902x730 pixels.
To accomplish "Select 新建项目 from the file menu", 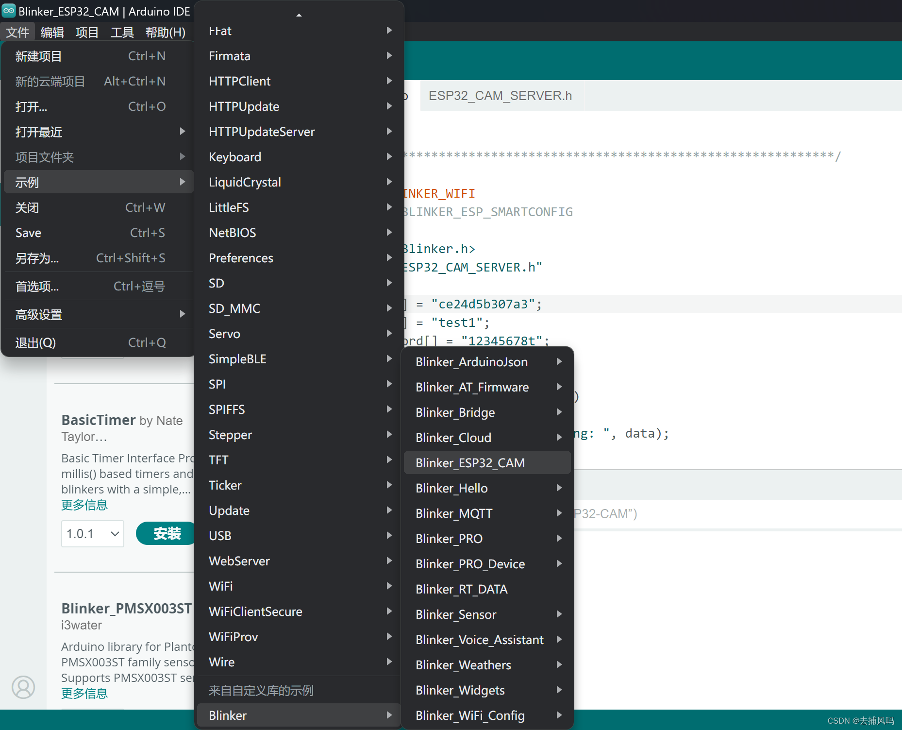I will coord(99,56).
